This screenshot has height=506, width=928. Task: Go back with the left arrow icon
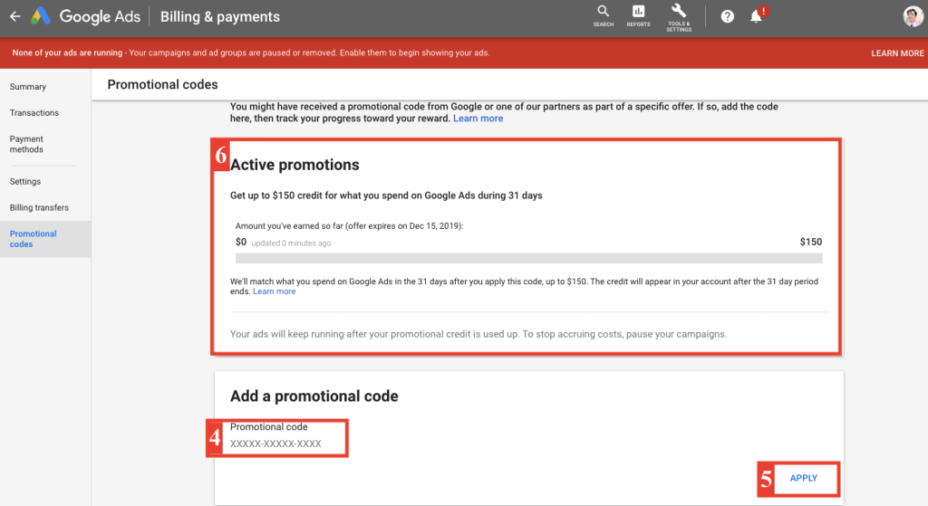tap(15, 16)
